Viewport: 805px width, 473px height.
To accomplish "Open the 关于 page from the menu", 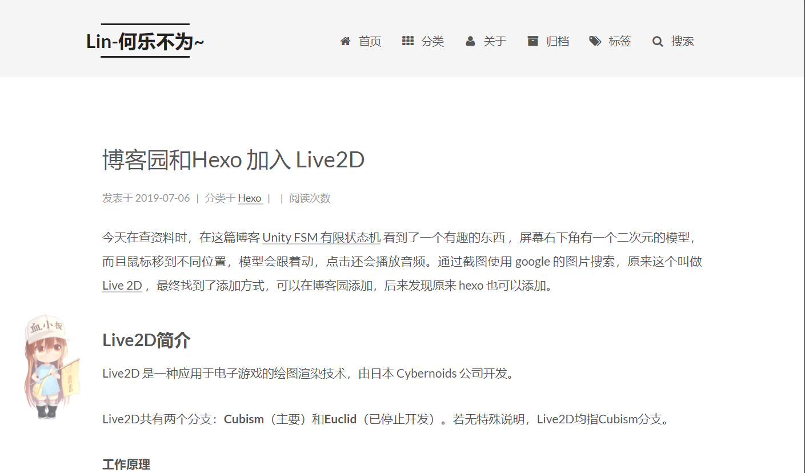I will (495, 41).
